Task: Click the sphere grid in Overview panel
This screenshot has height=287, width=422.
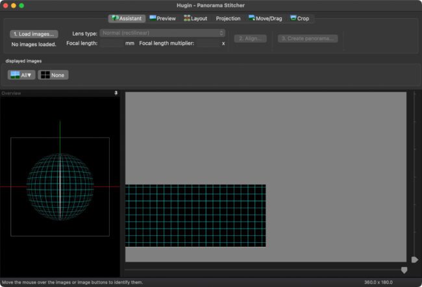Action: click(x=60, y=186)
